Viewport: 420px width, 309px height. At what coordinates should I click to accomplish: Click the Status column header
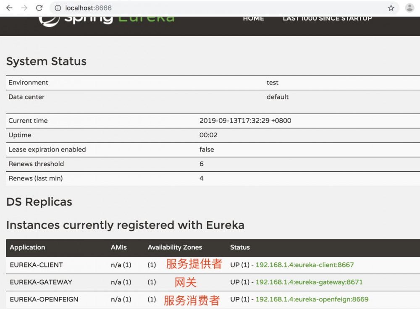click(240, 247)
